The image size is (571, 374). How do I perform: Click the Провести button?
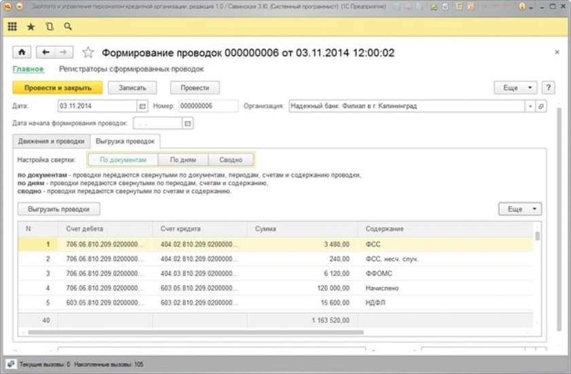tap(195, 88)
